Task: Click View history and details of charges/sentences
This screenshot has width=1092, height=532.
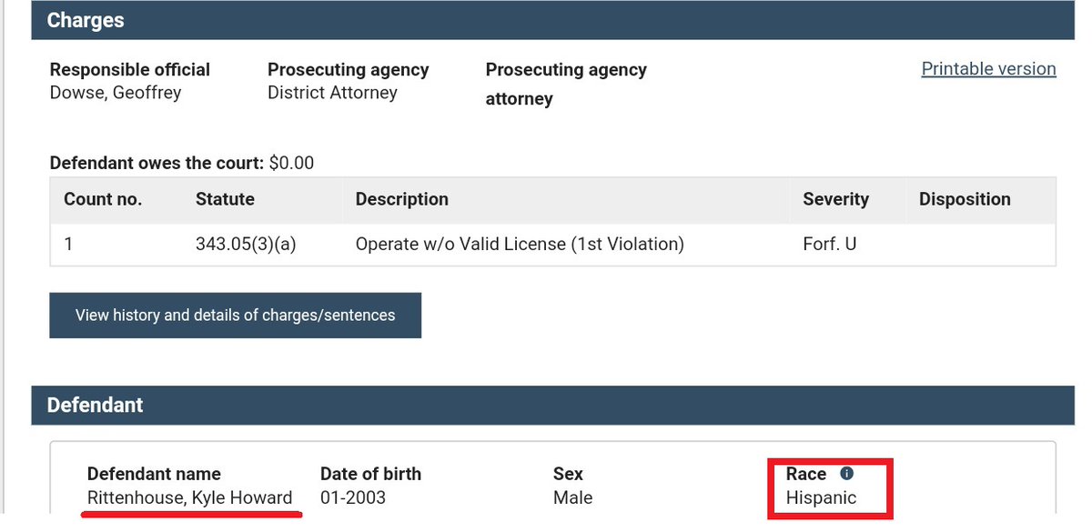Action: [235, 315]
